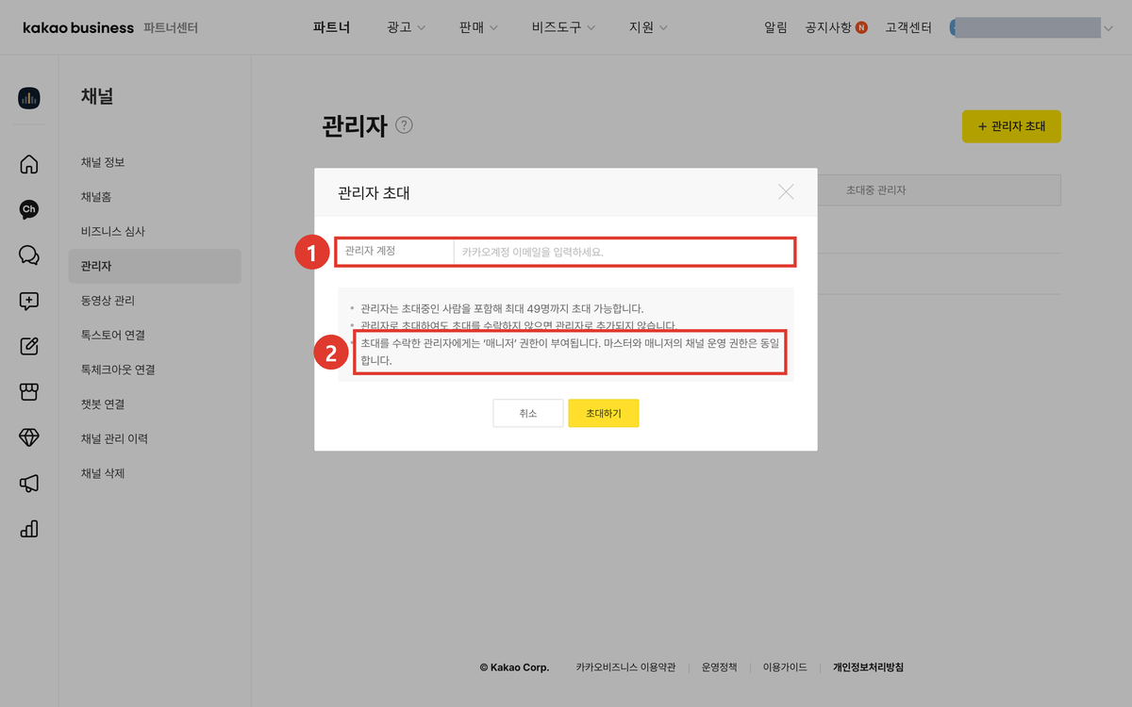This screenshot has height=707, width=1132.
Task: Close the 관리자 초대 dialog with X
Action: (x=786, y=192)
